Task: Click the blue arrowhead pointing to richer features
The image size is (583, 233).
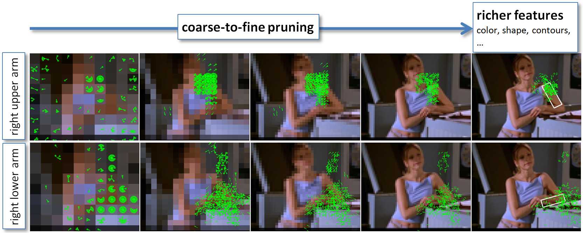Action: [467, 28]
